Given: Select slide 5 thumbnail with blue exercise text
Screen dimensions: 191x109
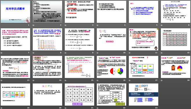Looking at the screenshot, I should click(144, 12).
